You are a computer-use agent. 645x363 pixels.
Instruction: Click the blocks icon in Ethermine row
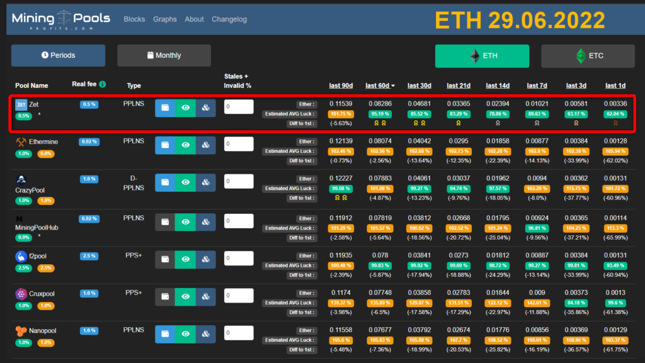[x=205, y=145]
